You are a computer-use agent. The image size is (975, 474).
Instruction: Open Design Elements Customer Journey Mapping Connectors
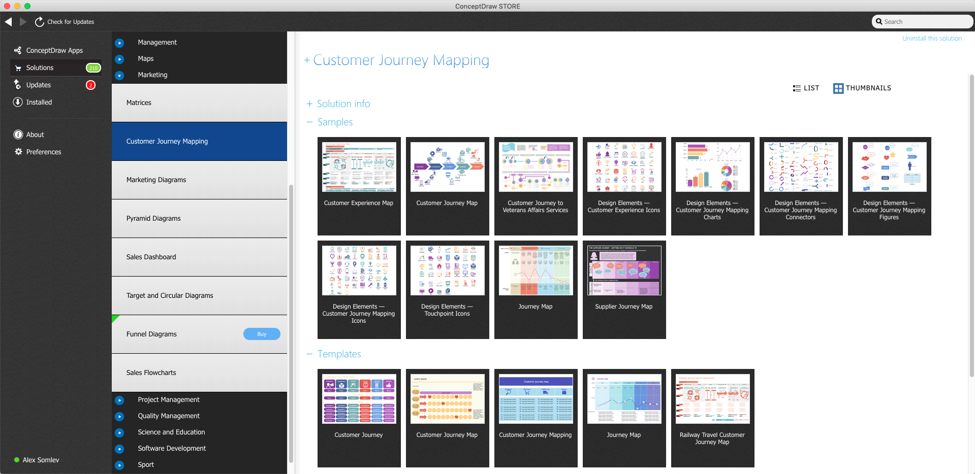click(x=801, y=186)
